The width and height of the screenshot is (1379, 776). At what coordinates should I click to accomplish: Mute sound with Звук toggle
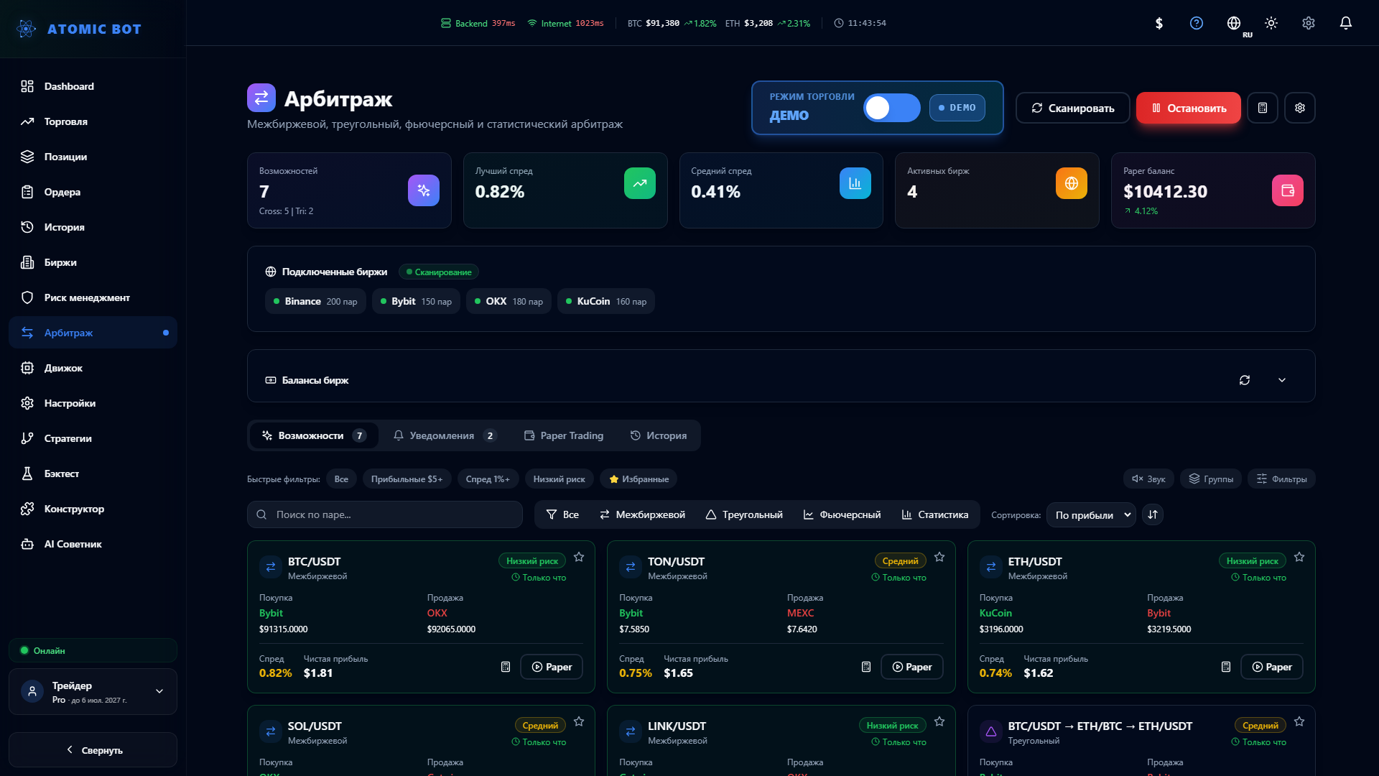(x=1148, y=479)
